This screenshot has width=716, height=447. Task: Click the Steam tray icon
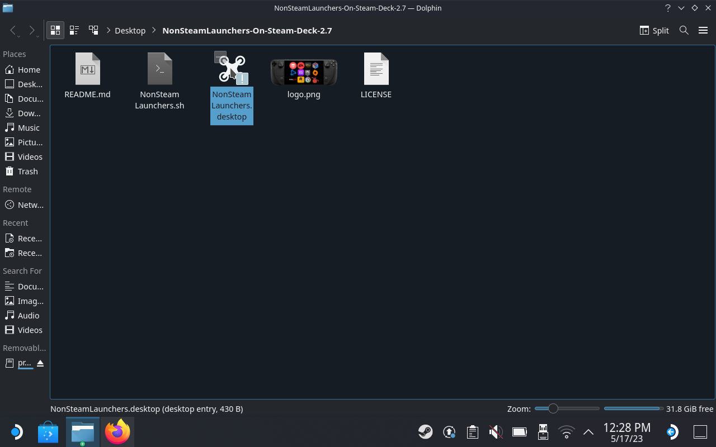pos(425,432)
